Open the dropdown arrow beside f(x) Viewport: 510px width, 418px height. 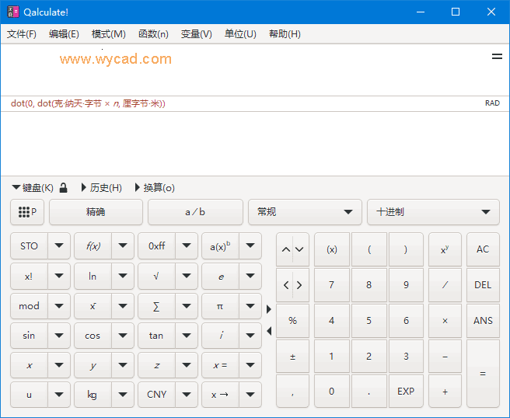tap(123, 246)
